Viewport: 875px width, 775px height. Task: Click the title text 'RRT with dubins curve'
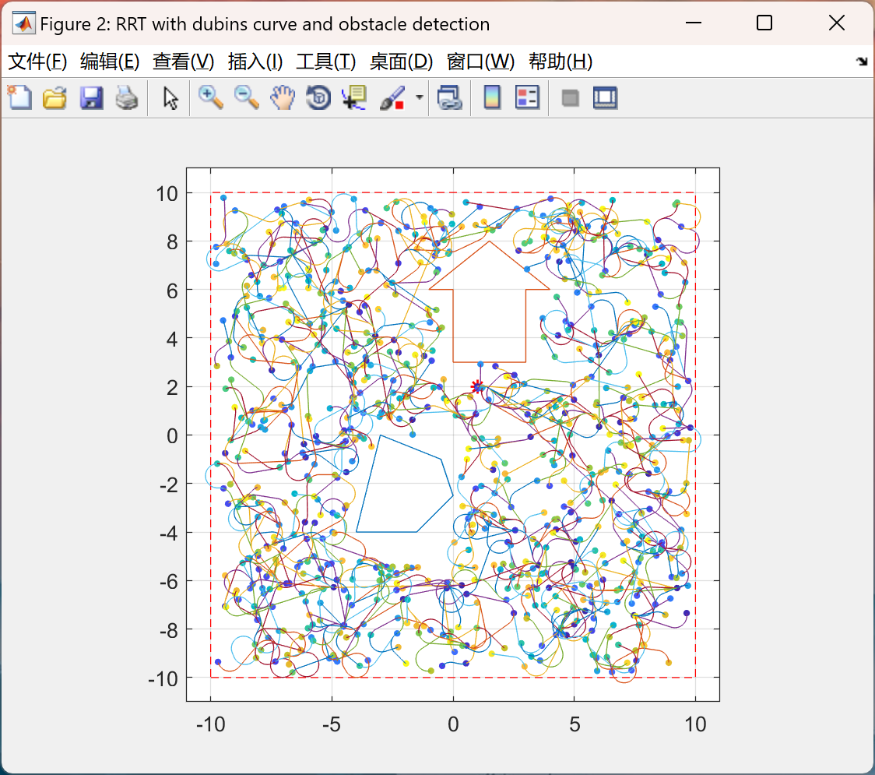click(207, 24)
